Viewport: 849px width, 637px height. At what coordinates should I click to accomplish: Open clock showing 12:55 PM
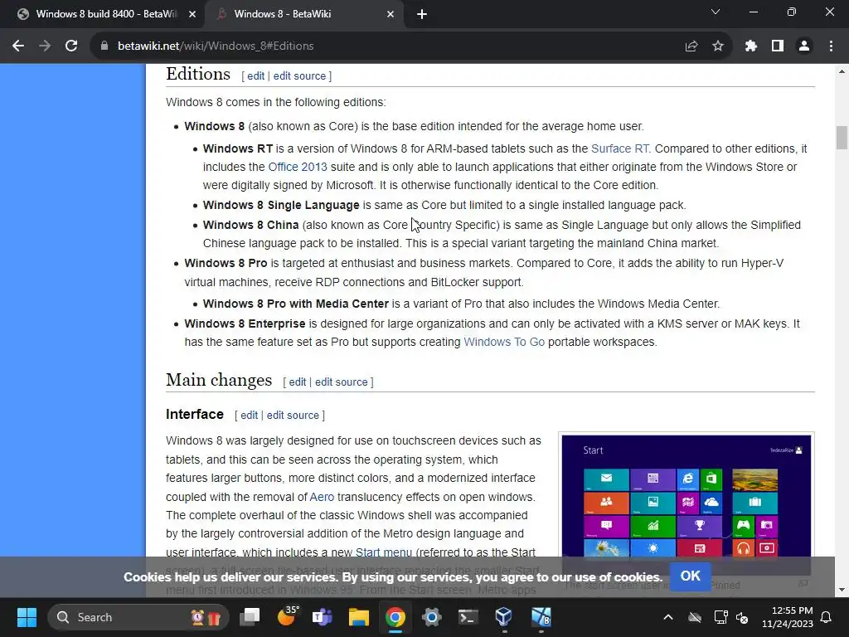[x=788, y=617]
